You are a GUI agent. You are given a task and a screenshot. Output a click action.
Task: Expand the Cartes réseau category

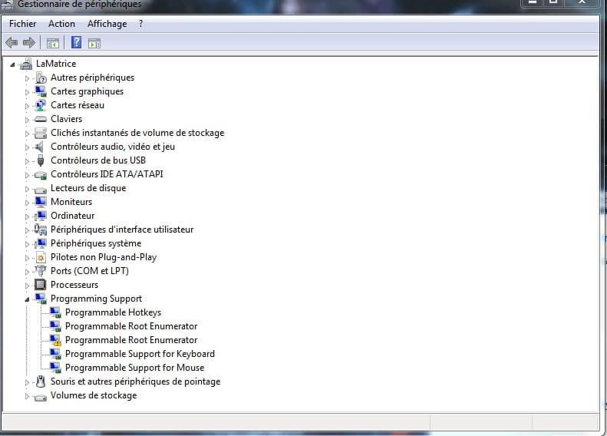[x=27, y=106]
